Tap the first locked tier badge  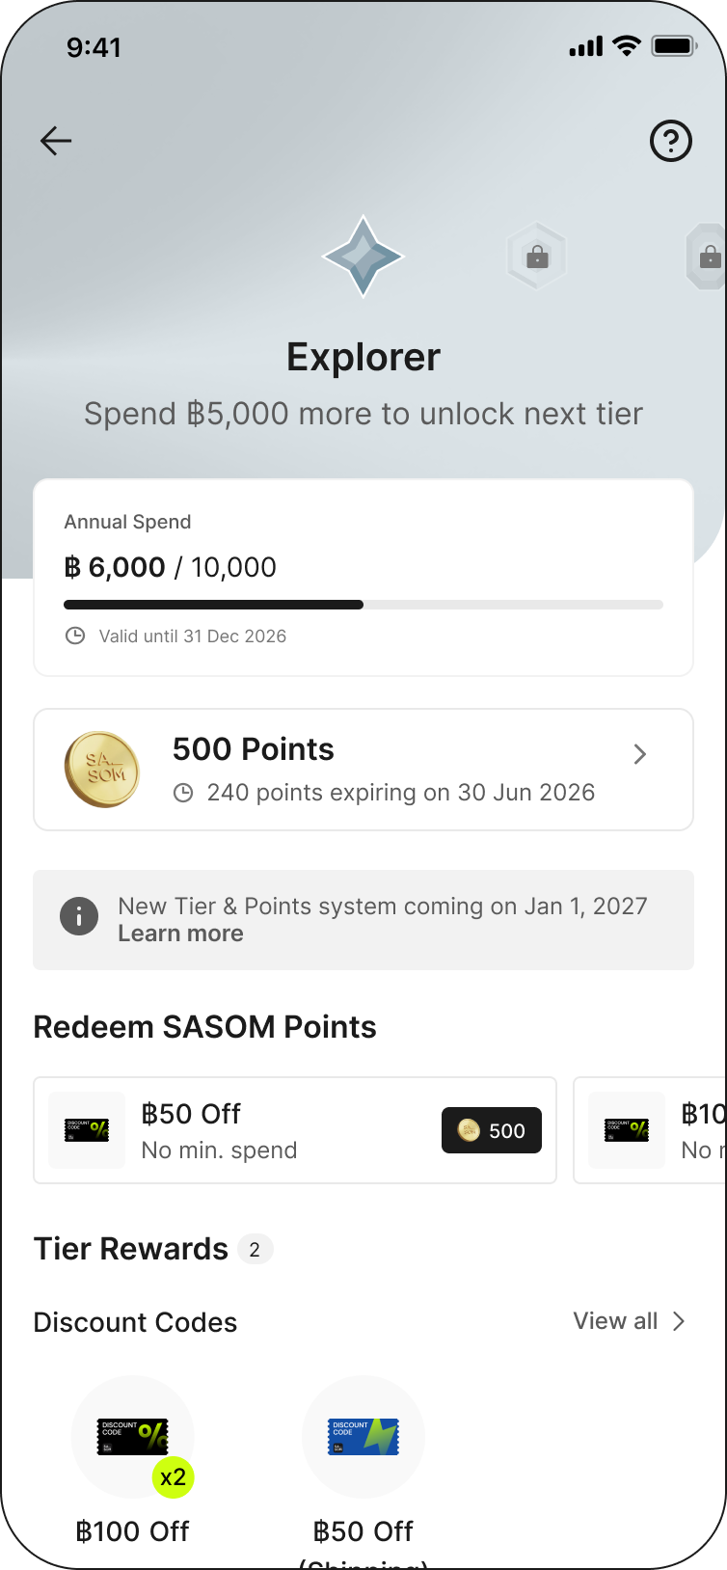coord(537,257)
